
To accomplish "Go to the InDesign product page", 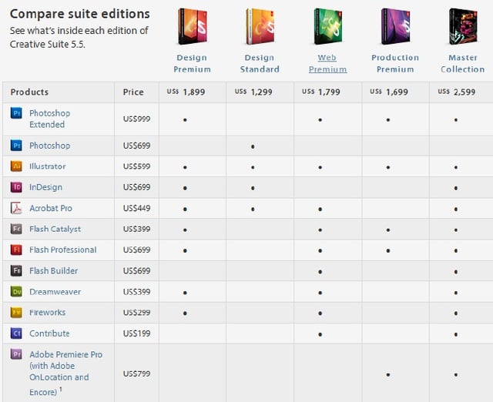I will [x=46, y=187].
